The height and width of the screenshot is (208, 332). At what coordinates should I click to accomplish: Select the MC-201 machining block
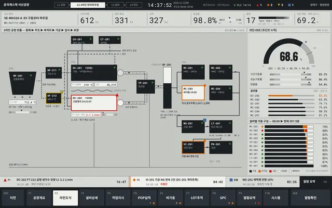click(x=193, y=72)
